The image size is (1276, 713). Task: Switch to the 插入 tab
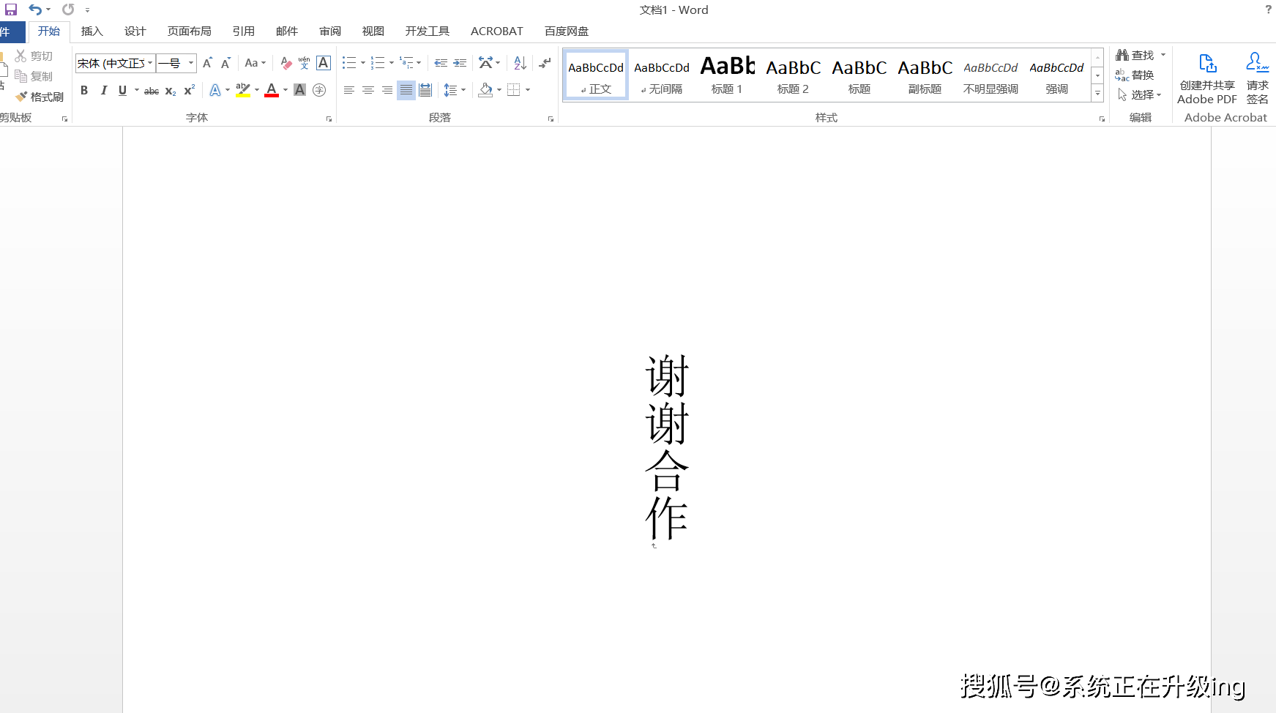92,31
